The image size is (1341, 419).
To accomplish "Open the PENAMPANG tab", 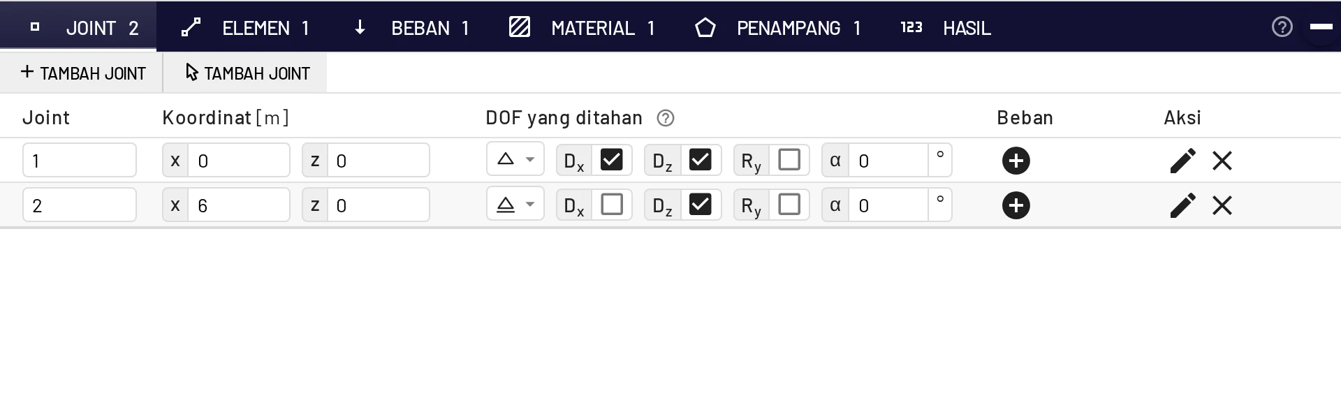I will (778, 27).
